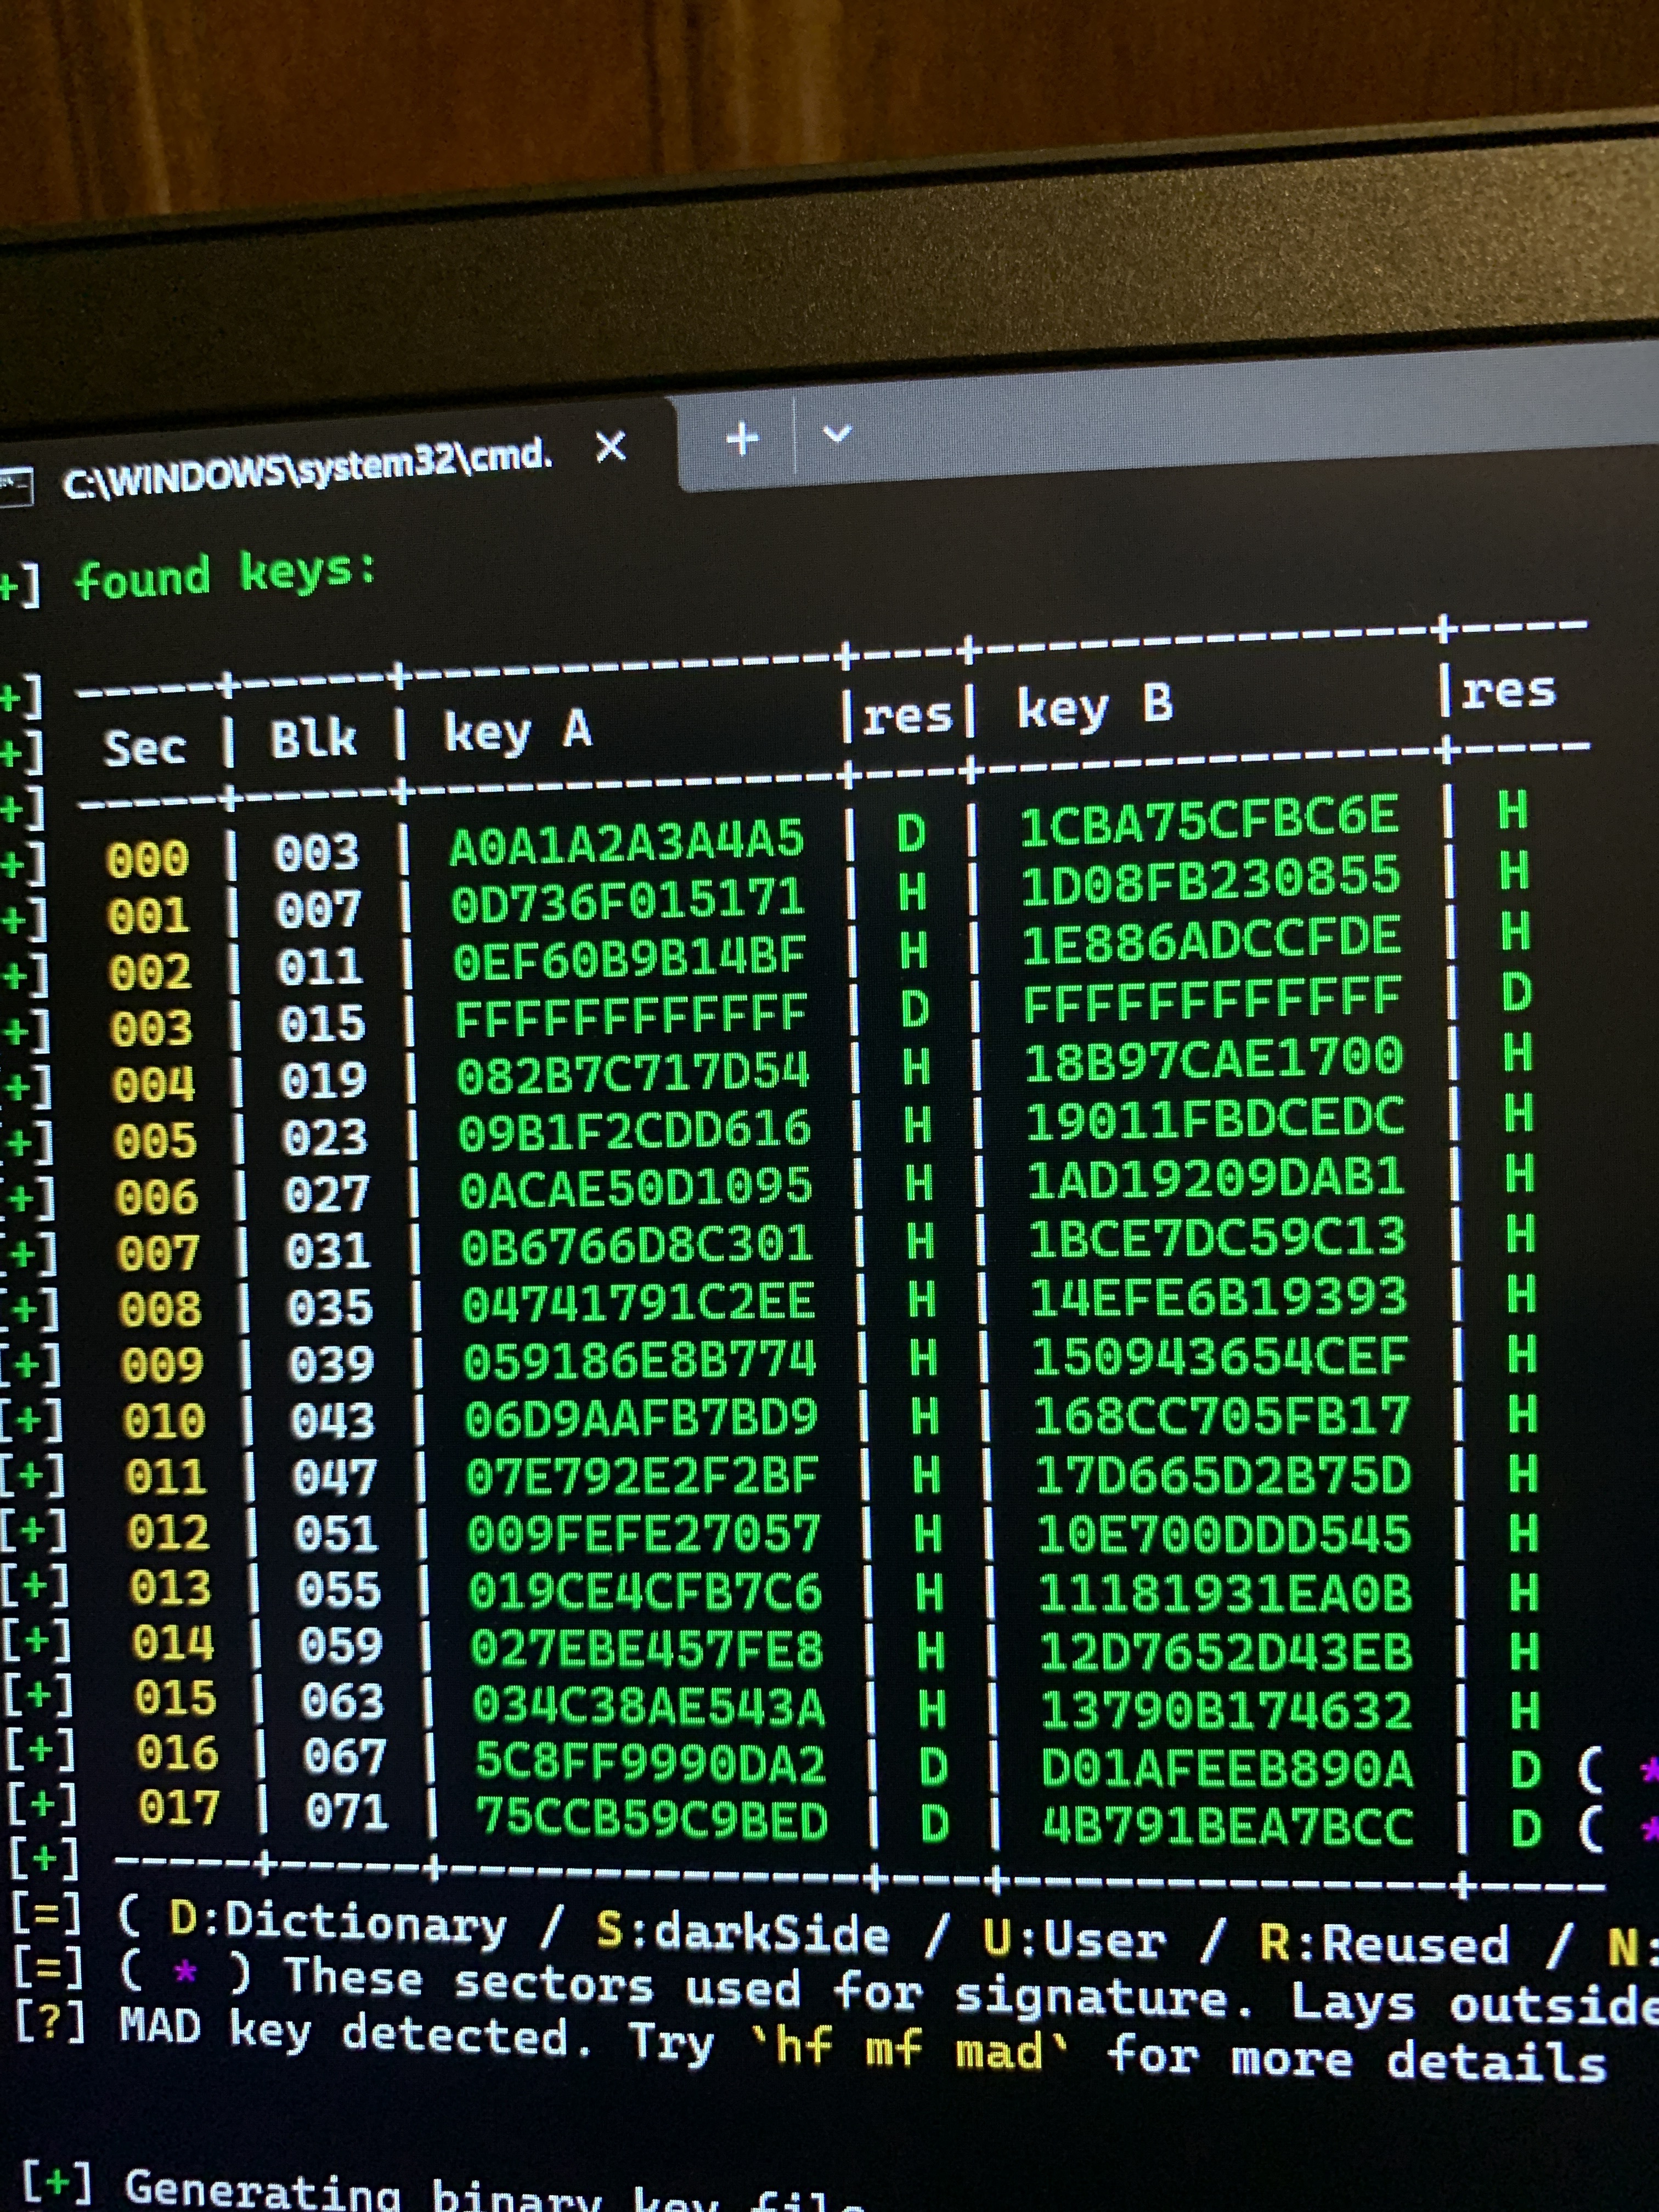
Task: Click the 'key A' column header
Action: (518, 732)
